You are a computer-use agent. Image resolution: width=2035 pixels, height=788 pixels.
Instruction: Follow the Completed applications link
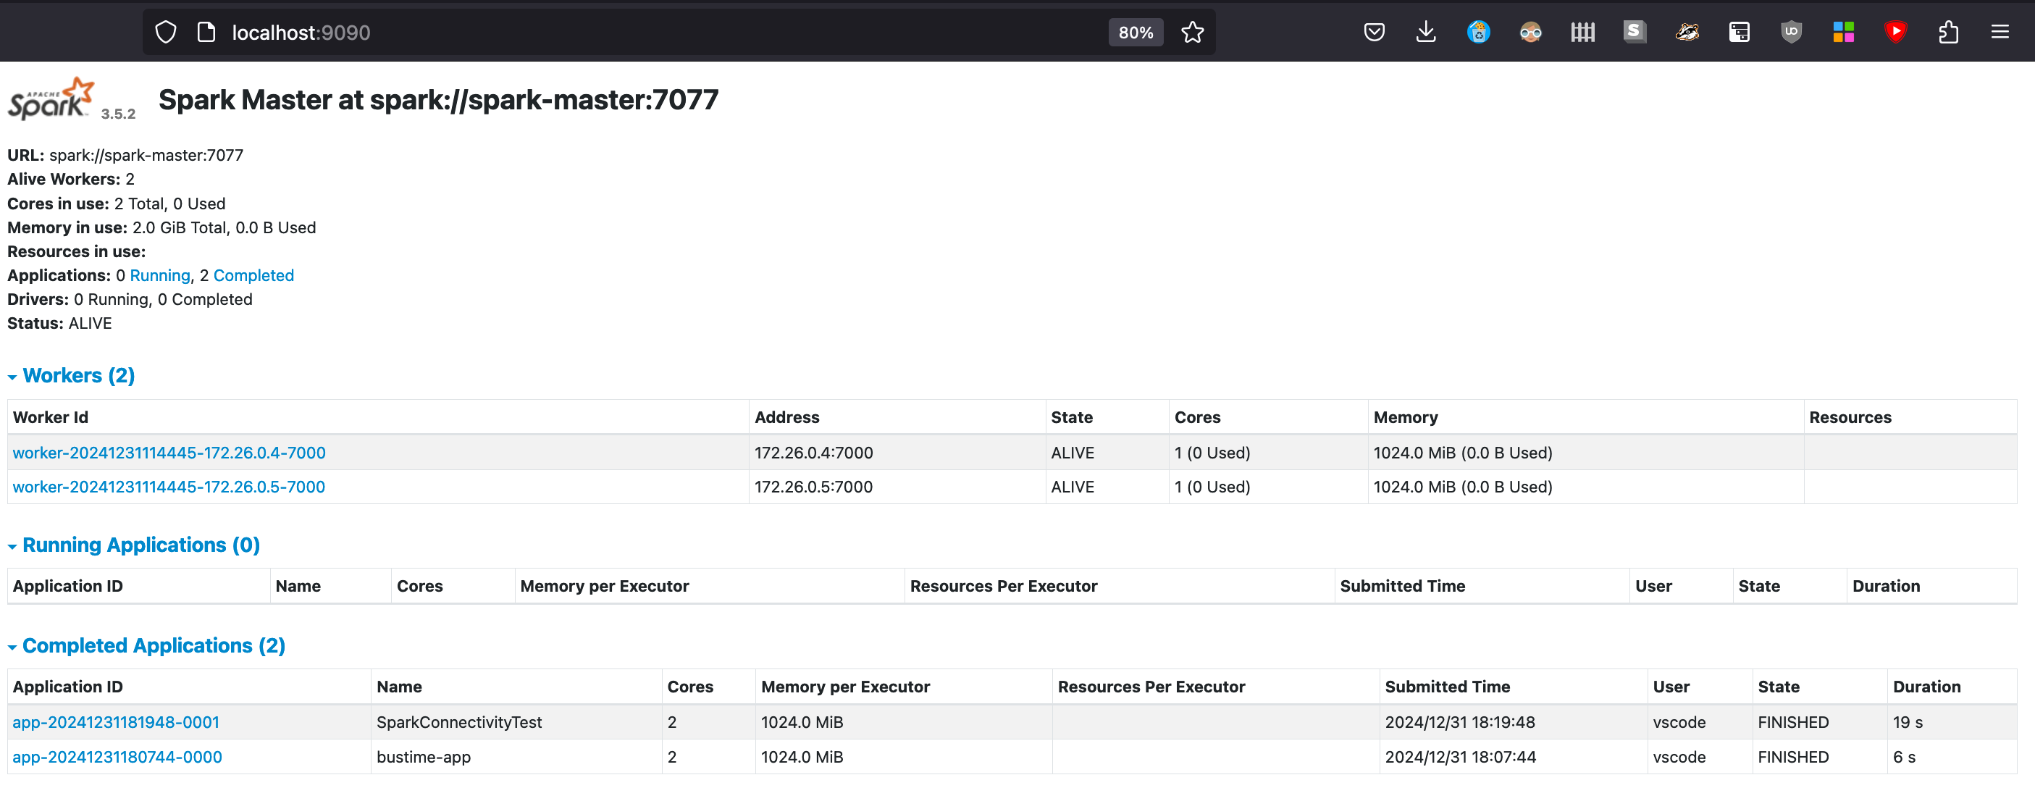point(253,275)
